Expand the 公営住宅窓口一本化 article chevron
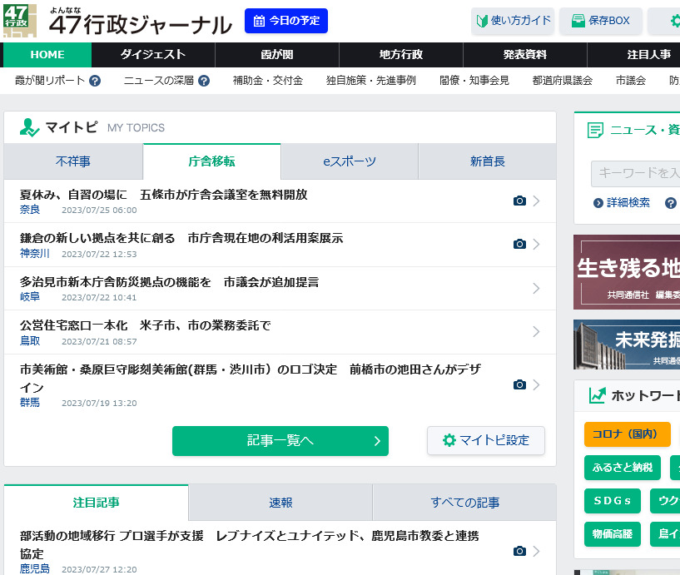The width and height of the screenshot is (680, 575). click(x=535, y=331)
